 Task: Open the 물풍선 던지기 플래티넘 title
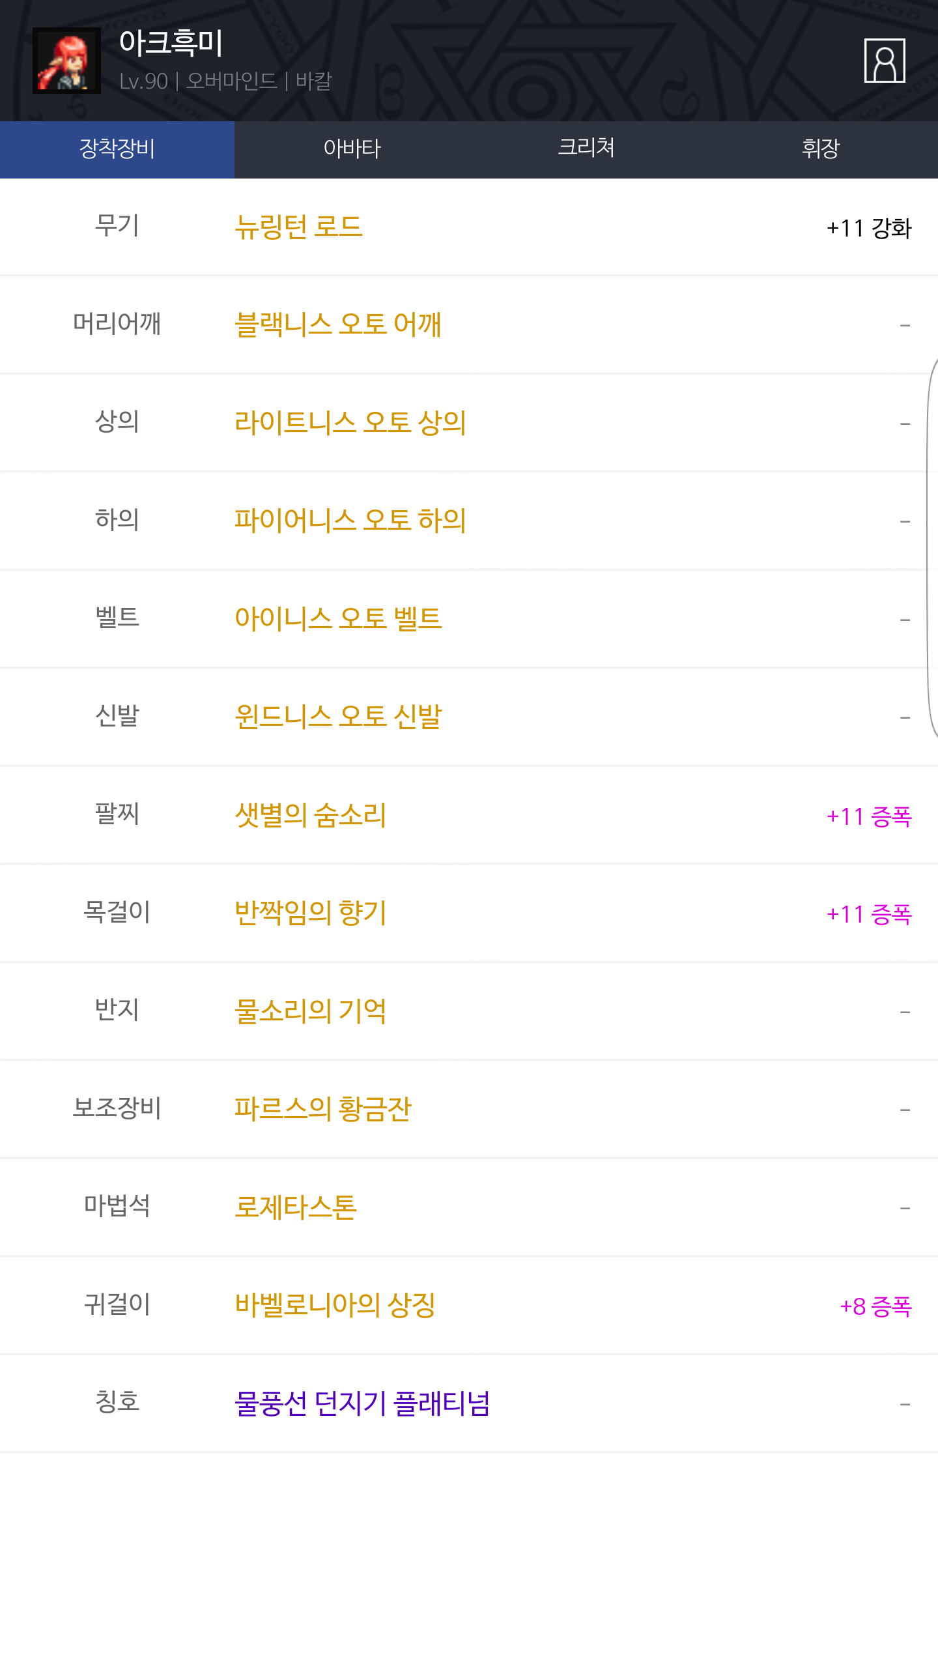[362, 1403]
